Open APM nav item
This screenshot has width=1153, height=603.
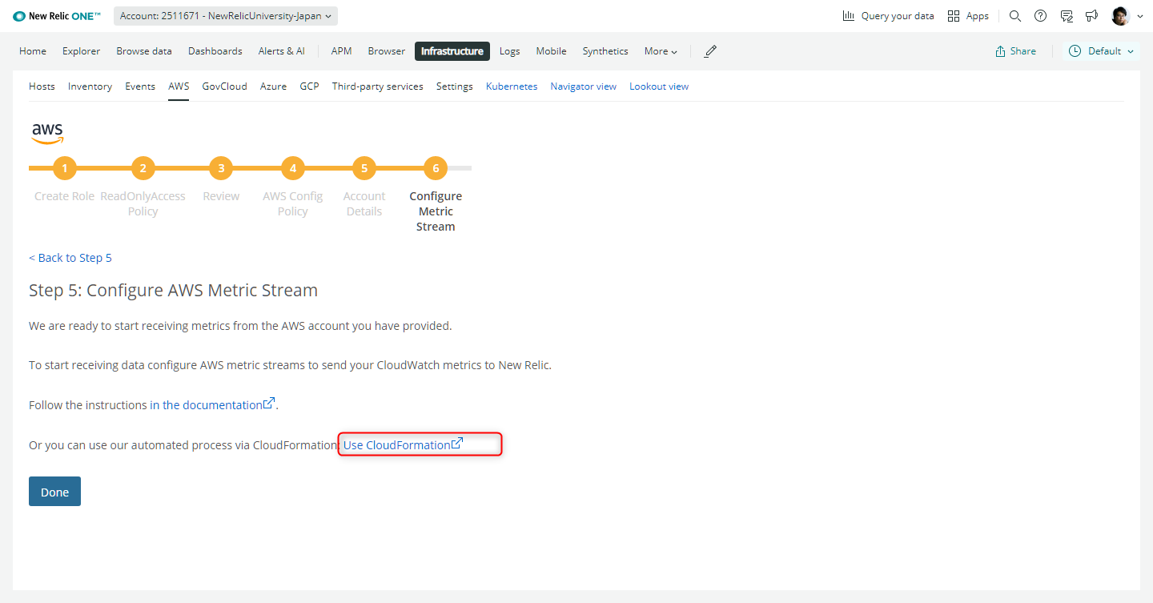341,51
